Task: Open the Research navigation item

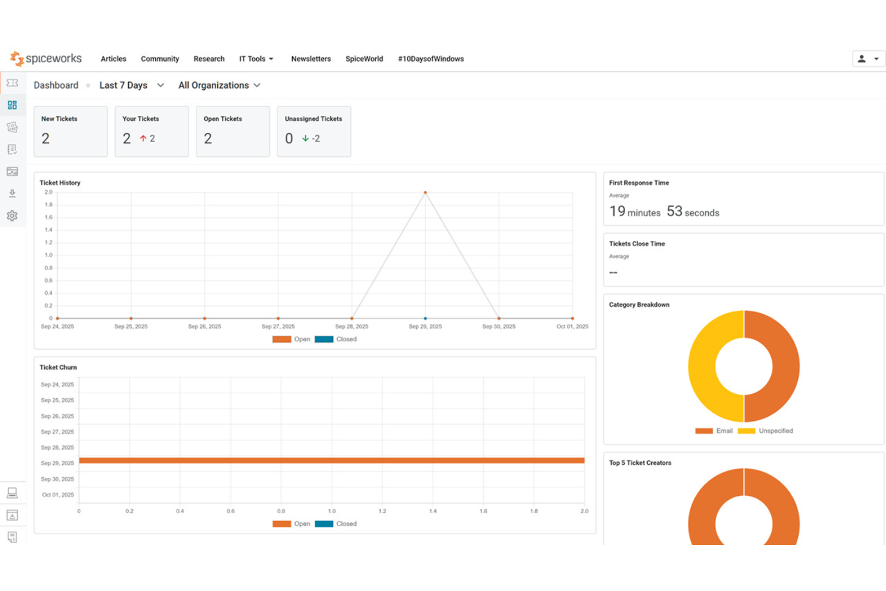Action: coord(209,59)
